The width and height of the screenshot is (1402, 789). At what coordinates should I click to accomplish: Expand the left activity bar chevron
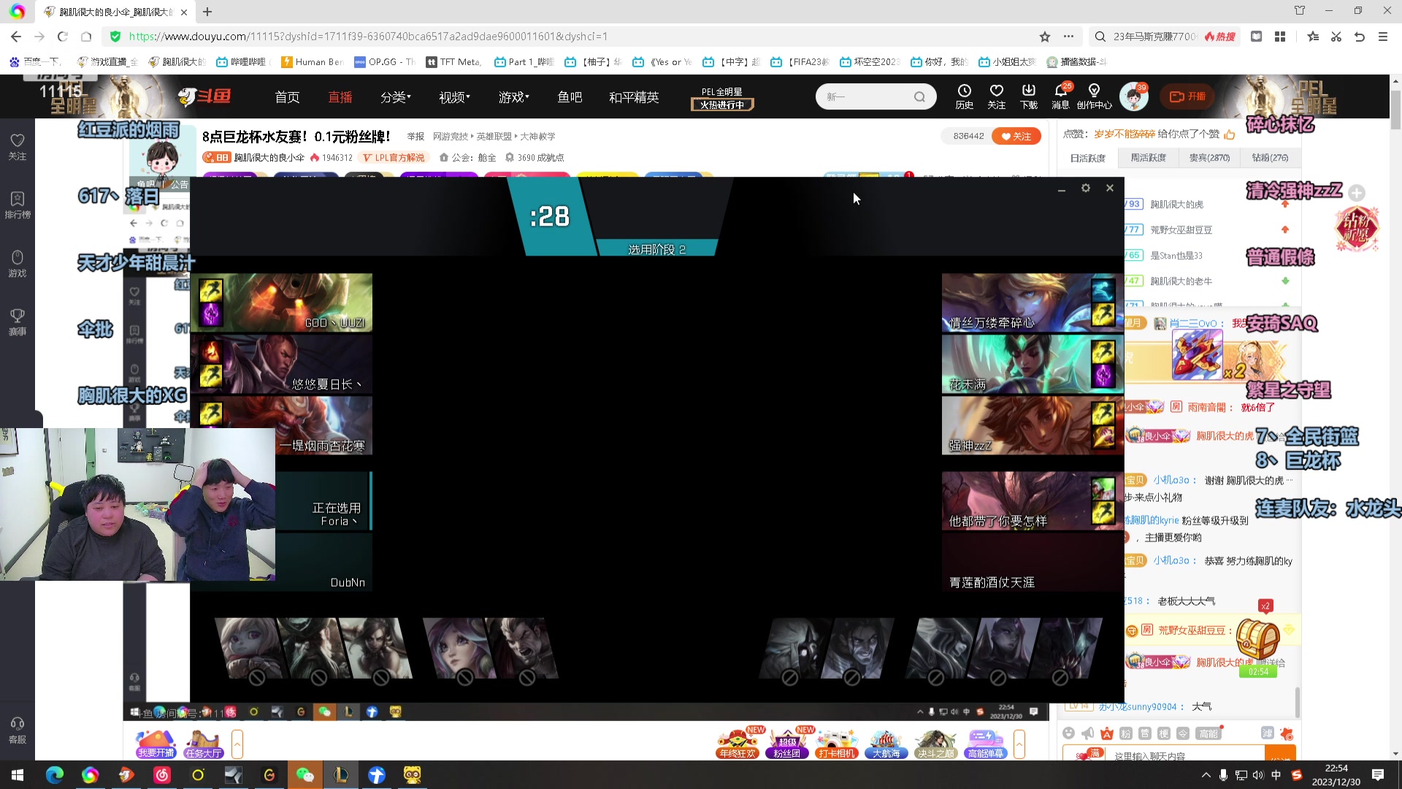point(237,744)
